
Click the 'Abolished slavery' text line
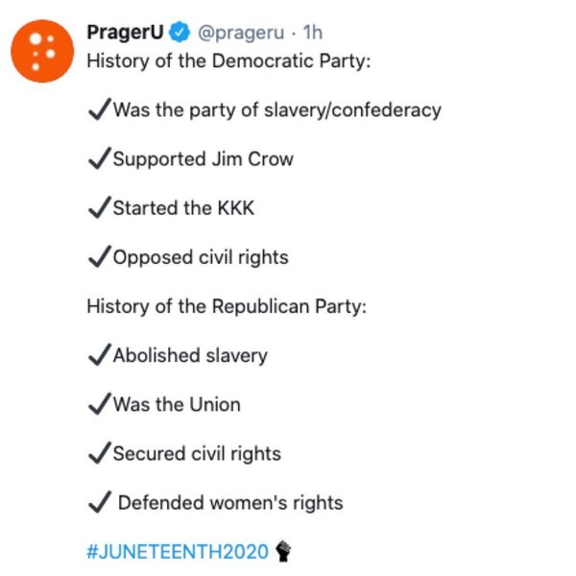click(x=190, y=355)
